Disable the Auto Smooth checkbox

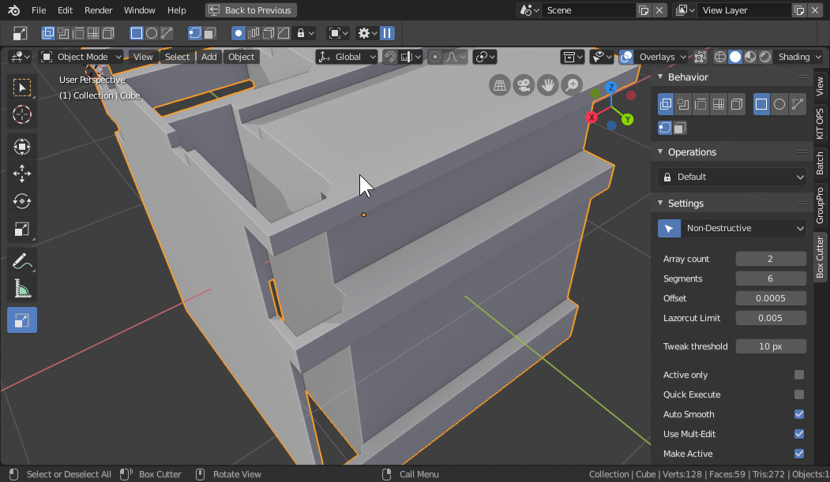[x=798, y=414]
